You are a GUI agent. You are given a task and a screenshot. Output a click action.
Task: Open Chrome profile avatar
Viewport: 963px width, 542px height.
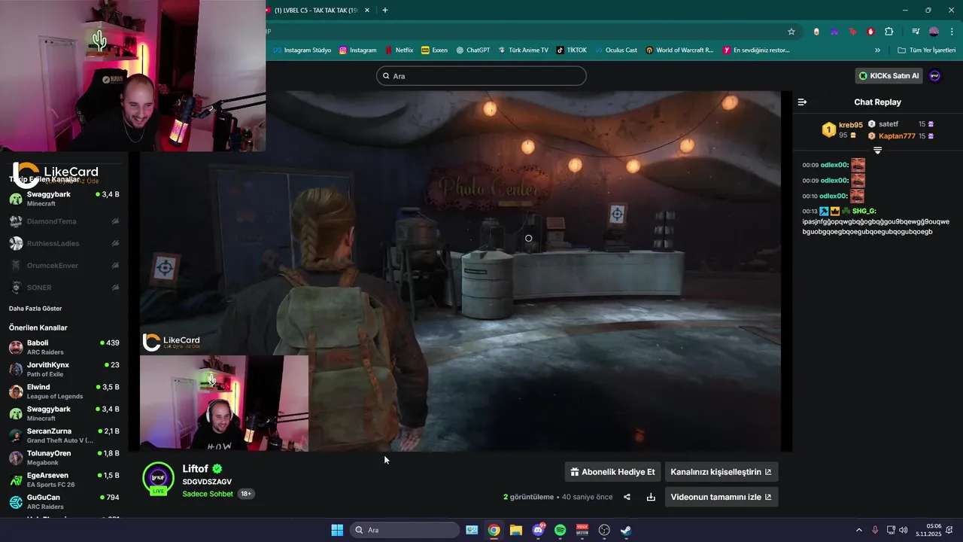coord(934,32)
